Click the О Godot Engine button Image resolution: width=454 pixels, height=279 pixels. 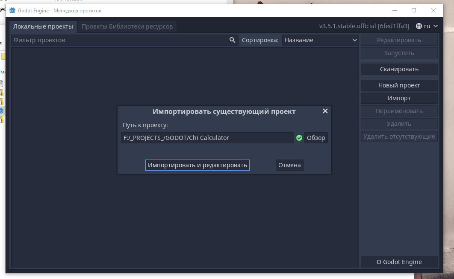coord(399,262)
